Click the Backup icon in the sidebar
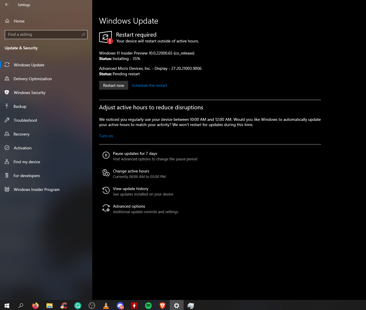 (7, 106)
